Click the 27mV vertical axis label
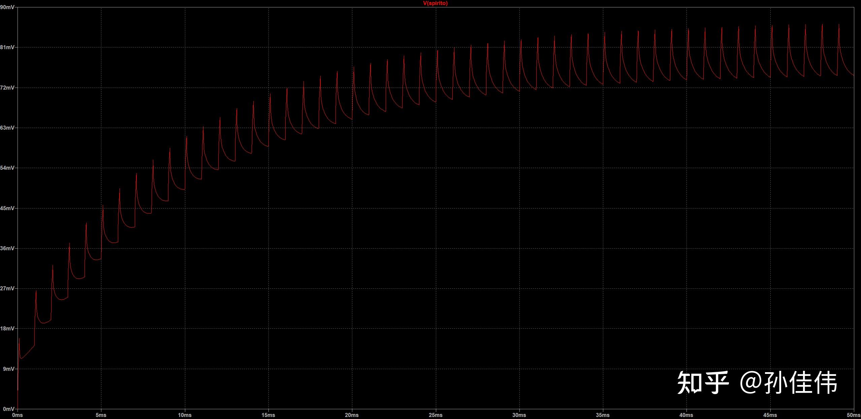Viewport: 861px width, 419px height. click(x=7, y=288)
